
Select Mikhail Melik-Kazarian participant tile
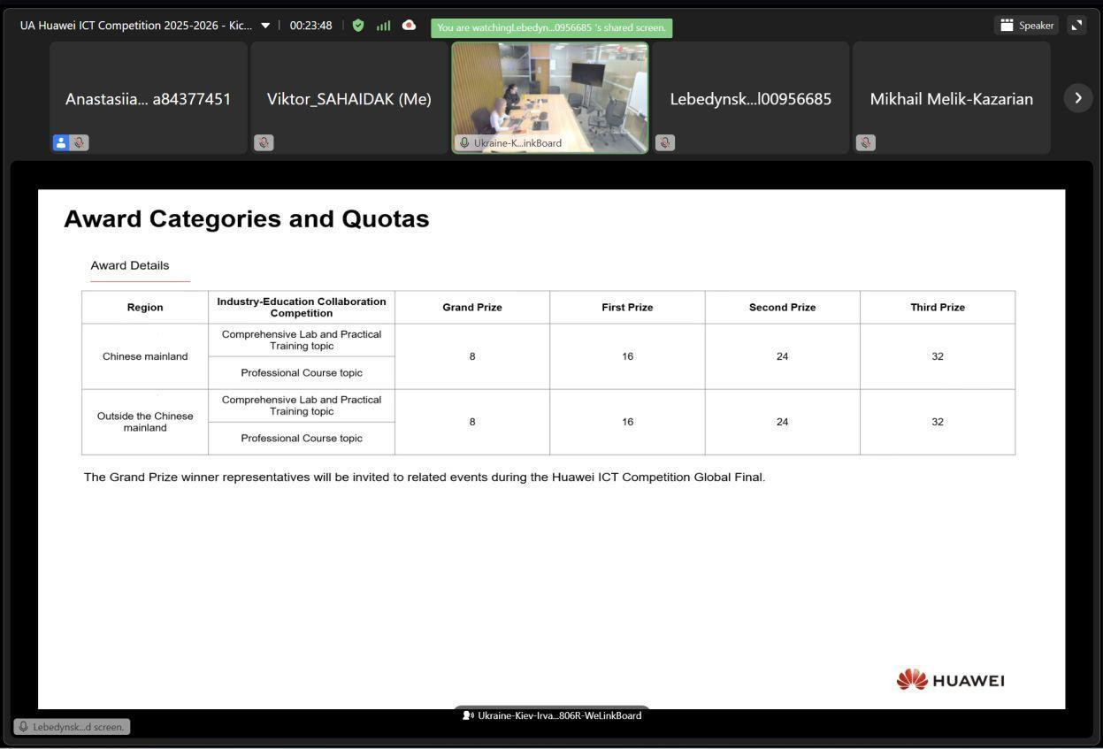(951, 98)
